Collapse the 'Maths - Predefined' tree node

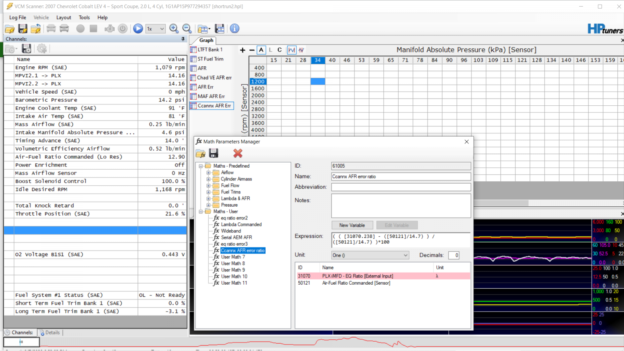[201, 166]
